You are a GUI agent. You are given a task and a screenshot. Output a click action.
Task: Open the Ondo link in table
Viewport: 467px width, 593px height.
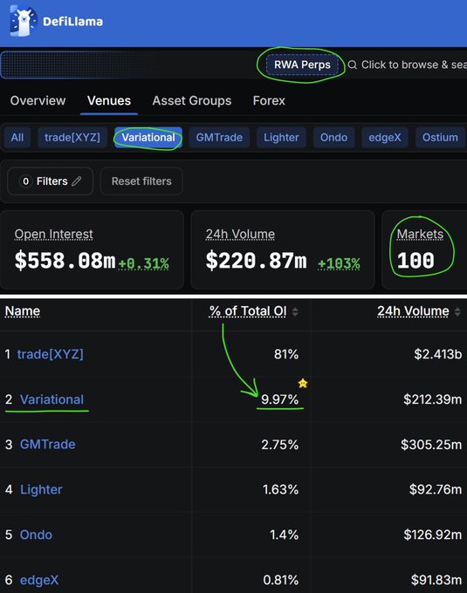[x=36, y=535]
